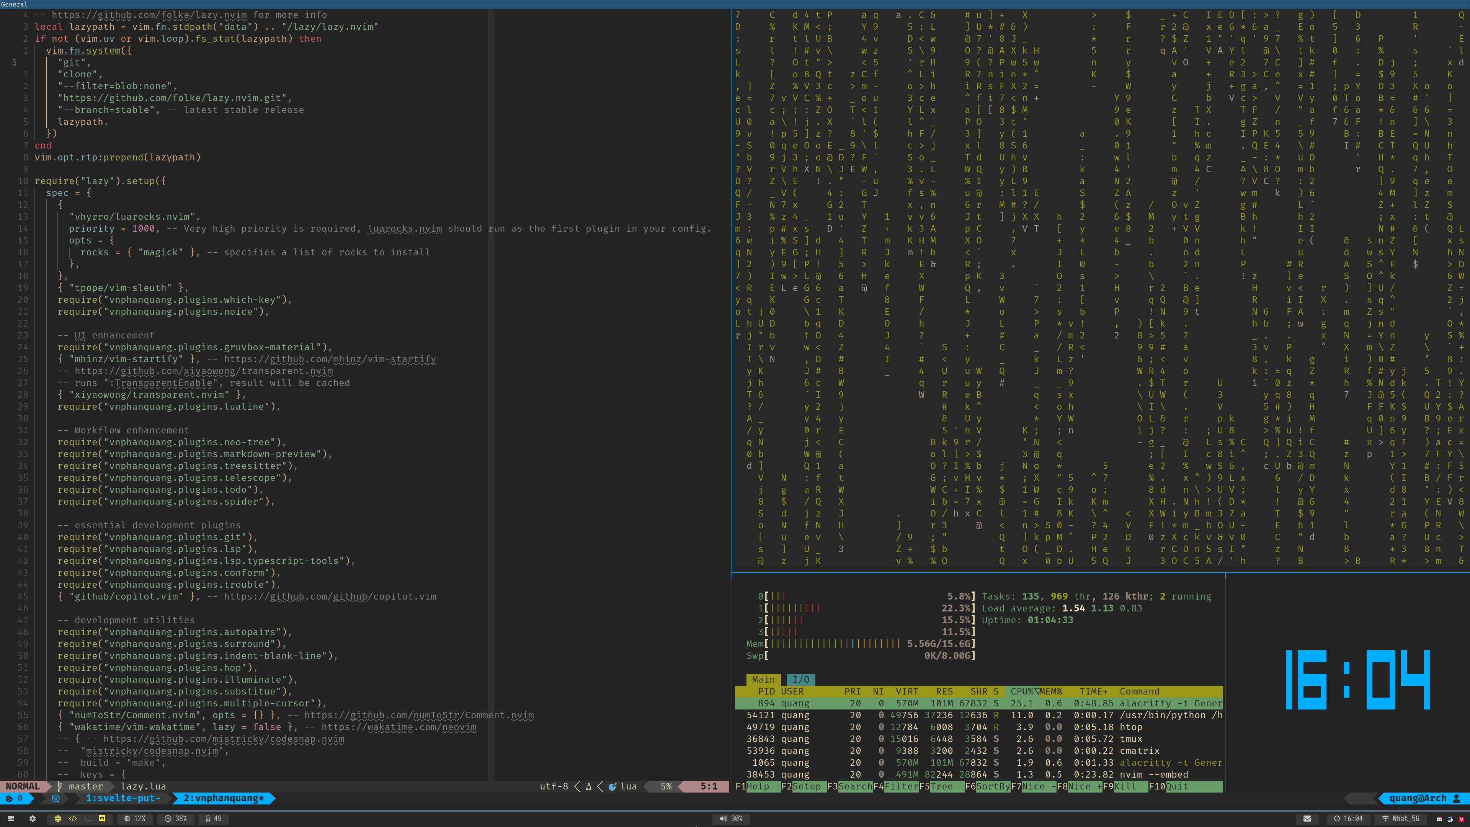Launch the Discord icon in the launcher group

click(x=102, y=819)
